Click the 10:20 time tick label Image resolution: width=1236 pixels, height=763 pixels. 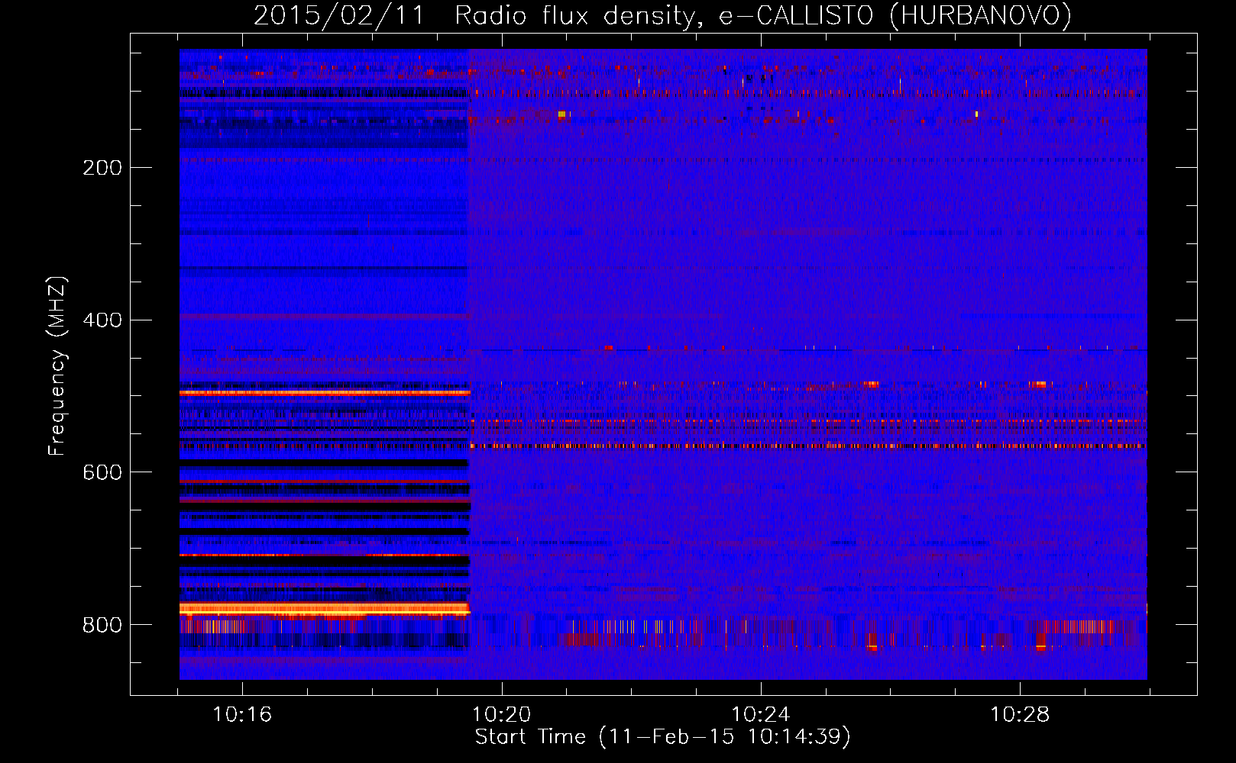point(502,715)
